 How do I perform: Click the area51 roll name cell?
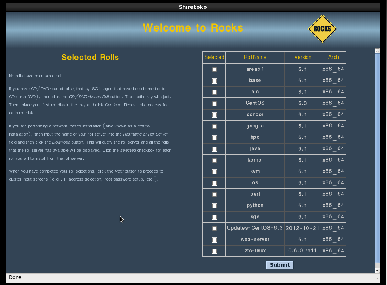tap(255, 69)
